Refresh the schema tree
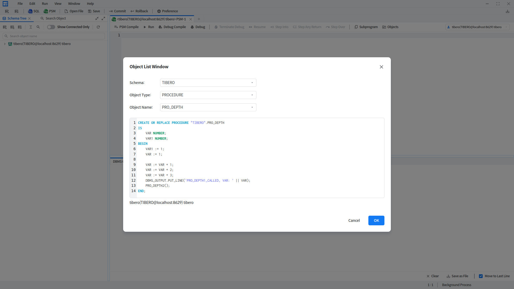This screenshot has width=514, height=289. tap(98, 27)
